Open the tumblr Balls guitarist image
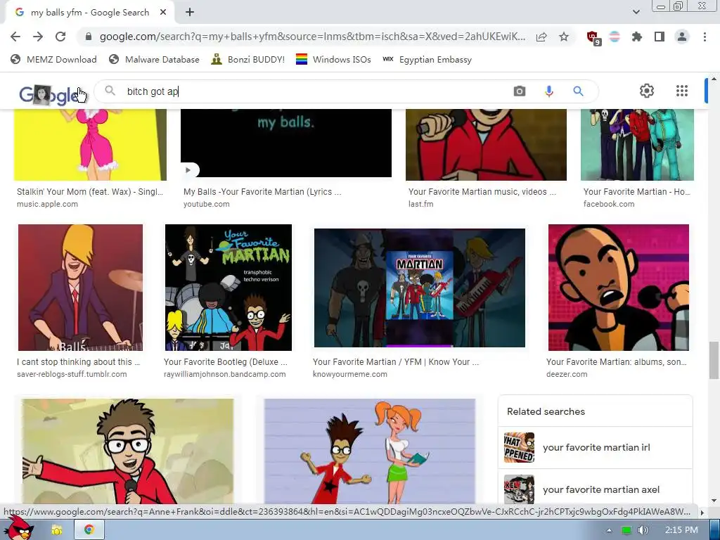Image resolution: width=720 pixels, height=540 pixels. pyautogui.click(x=80, y=288)
